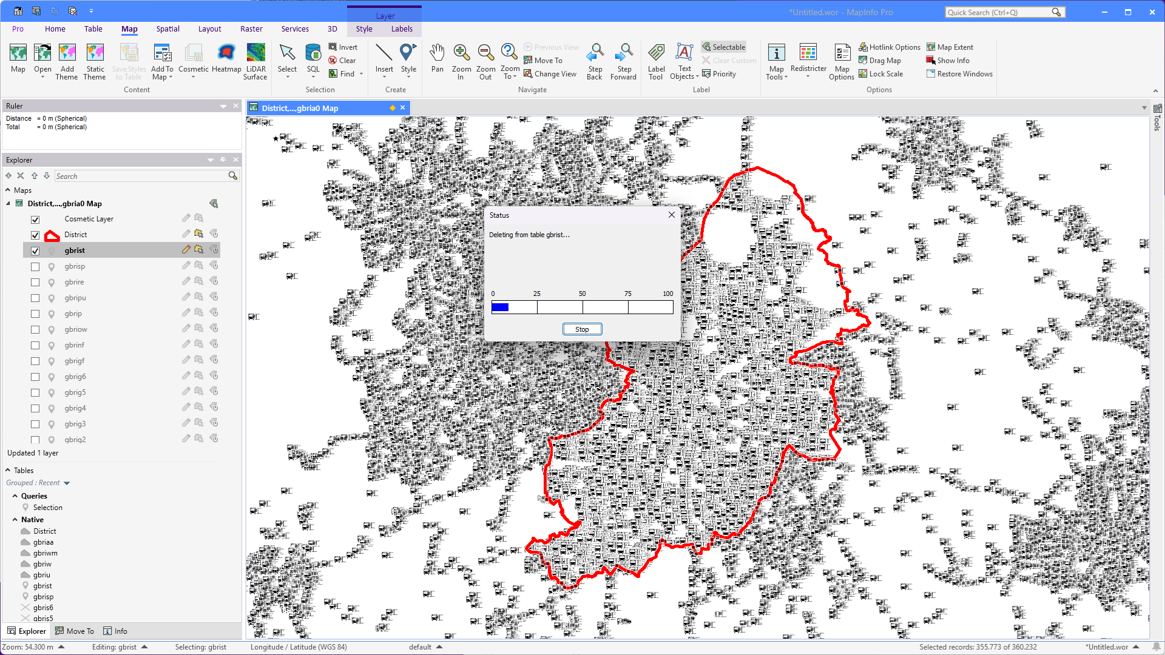Collapse the Queries group in Tables
The width and height of the screenshot is (1165, 655).
click(15, 496)
